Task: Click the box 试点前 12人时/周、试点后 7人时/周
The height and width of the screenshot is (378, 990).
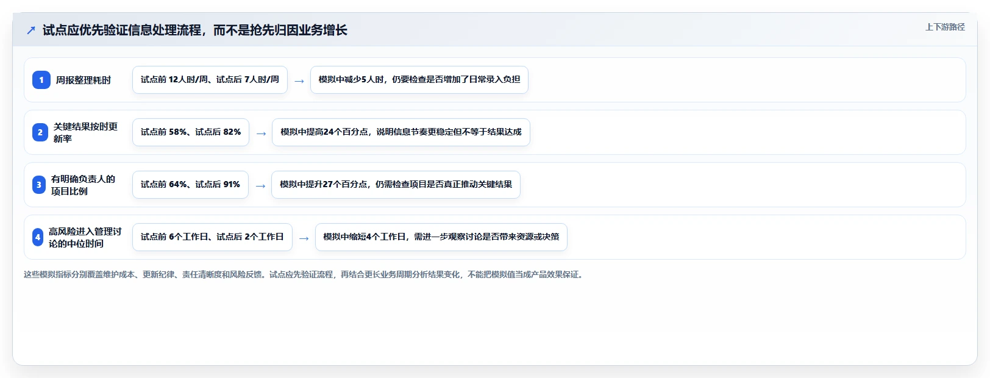Action: (x=210, y=80)
